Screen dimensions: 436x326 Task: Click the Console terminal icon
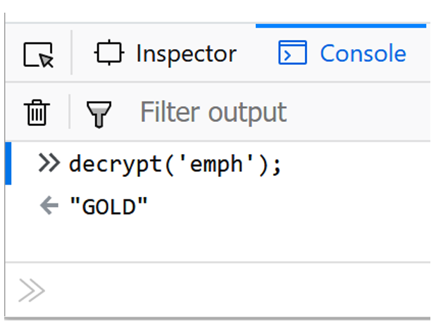292,54
